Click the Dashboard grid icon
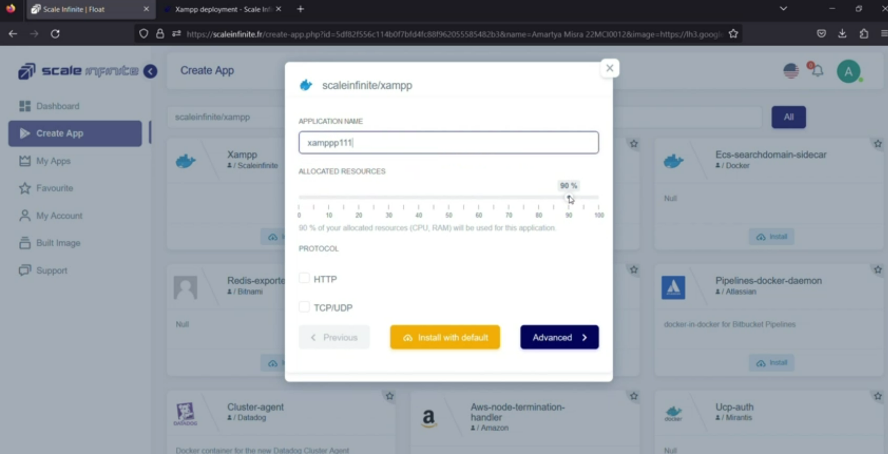This screenshot has height=454, width=888. tap(24, 106)
